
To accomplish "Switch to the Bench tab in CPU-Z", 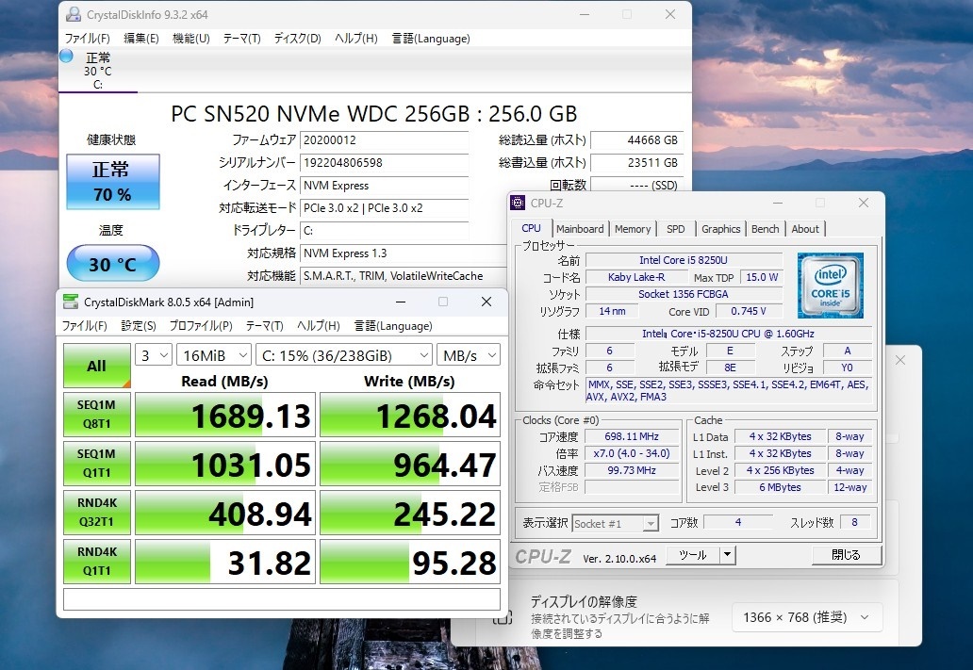I will coord(766,229).
